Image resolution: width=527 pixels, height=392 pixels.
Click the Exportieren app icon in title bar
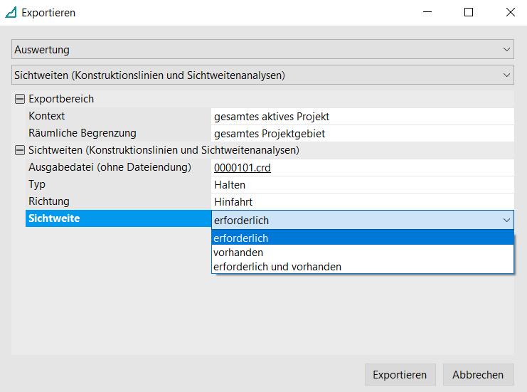click(11, 13)
